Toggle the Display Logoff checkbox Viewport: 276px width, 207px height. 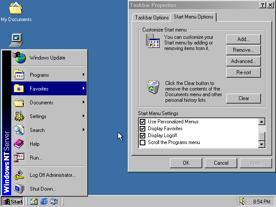[x=142, y=135]
